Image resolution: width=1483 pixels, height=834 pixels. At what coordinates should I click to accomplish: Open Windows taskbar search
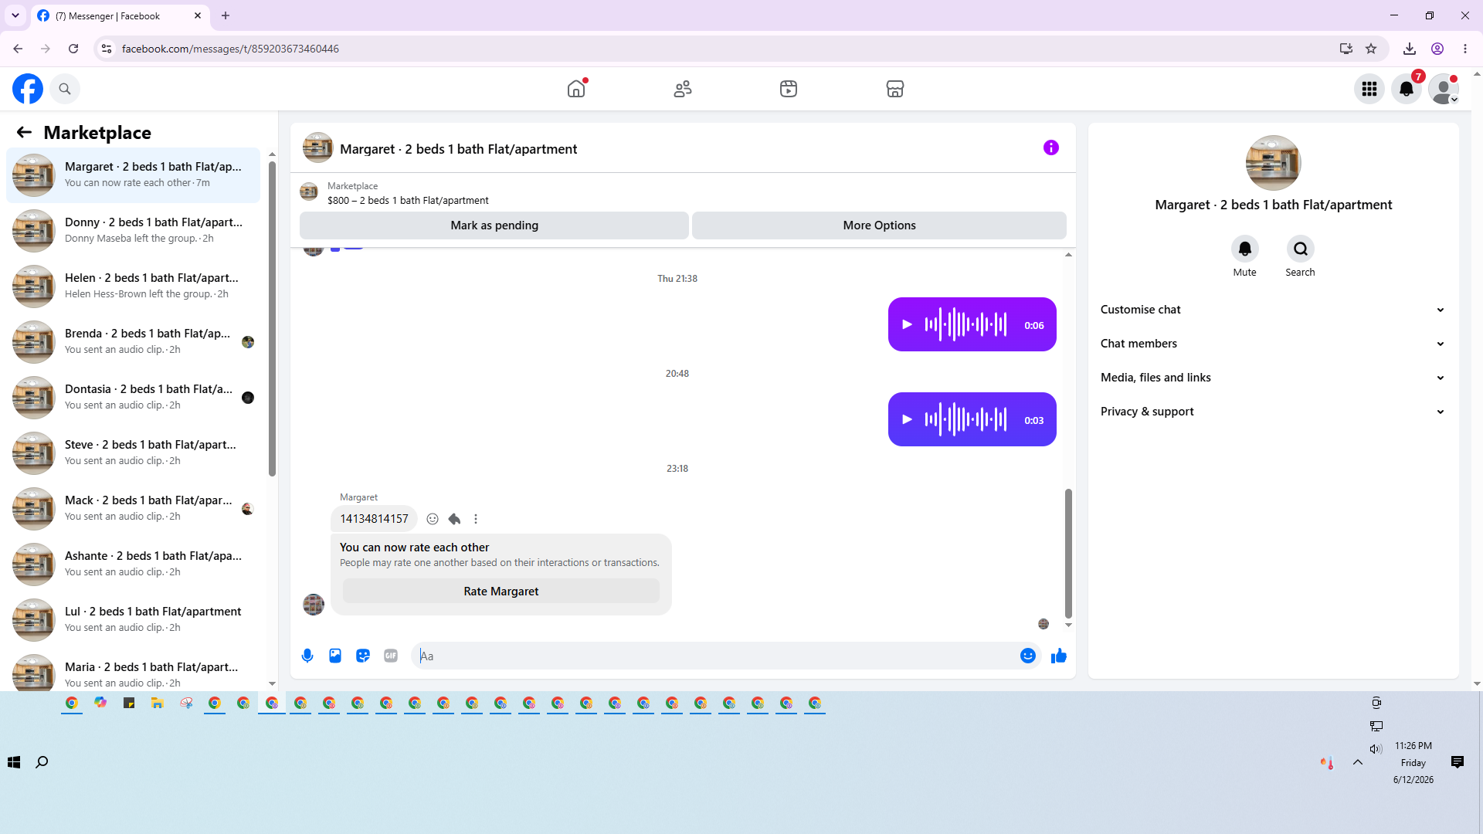coord(42,762)
